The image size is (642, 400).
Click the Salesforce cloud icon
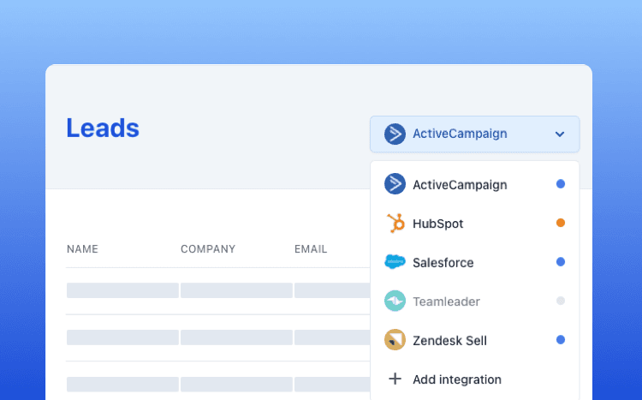tap(395, 262)
